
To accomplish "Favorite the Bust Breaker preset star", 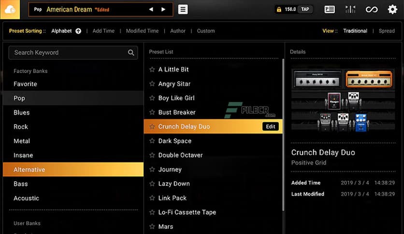I will pos(152,112).
